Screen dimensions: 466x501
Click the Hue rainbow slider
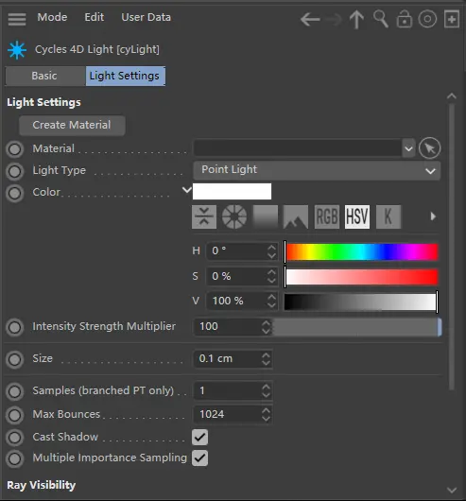tap(362, 251)
